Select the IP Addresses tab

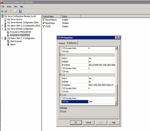(x=72, y=43)
